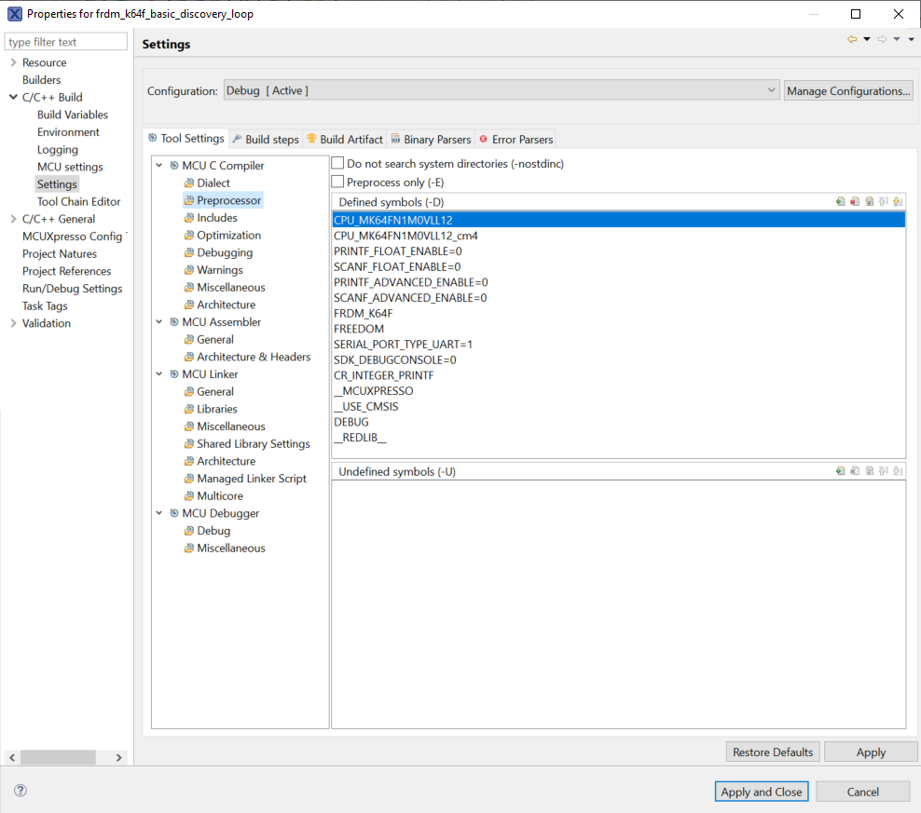Expand the C/C++ General tree node

click(x=13, y=219)
